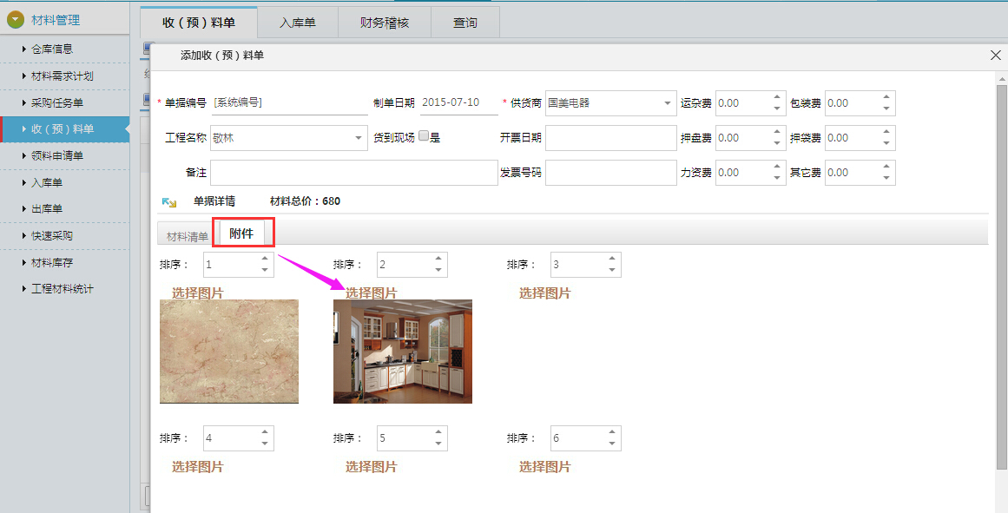Toggle the 货到现场 是 checkbox
The image size is (1008, 513).
pyautogui.click(x=424, y=136)
